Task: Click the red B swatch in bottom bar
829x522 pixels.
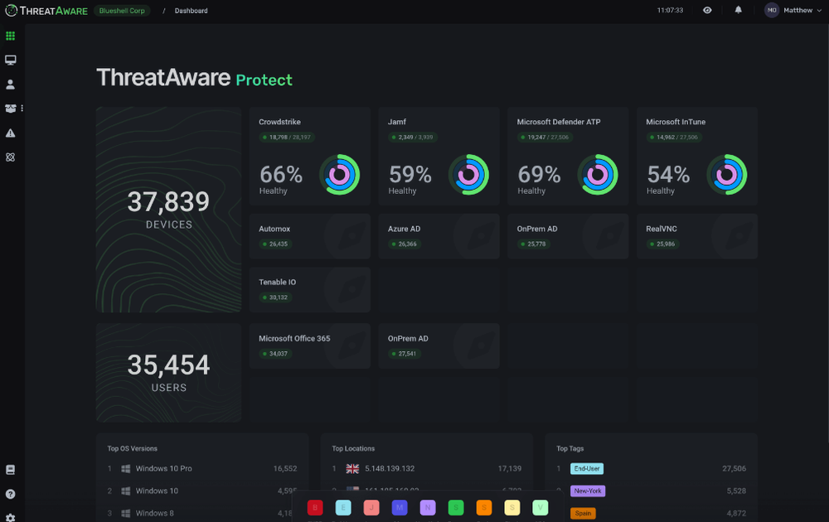Action: (x=314, y=508)
